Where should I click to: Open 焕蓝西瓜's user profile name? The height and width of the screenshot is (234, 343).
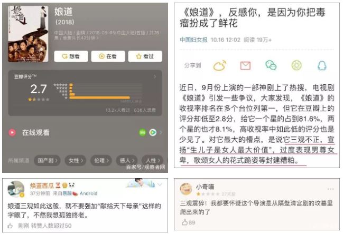42,186
